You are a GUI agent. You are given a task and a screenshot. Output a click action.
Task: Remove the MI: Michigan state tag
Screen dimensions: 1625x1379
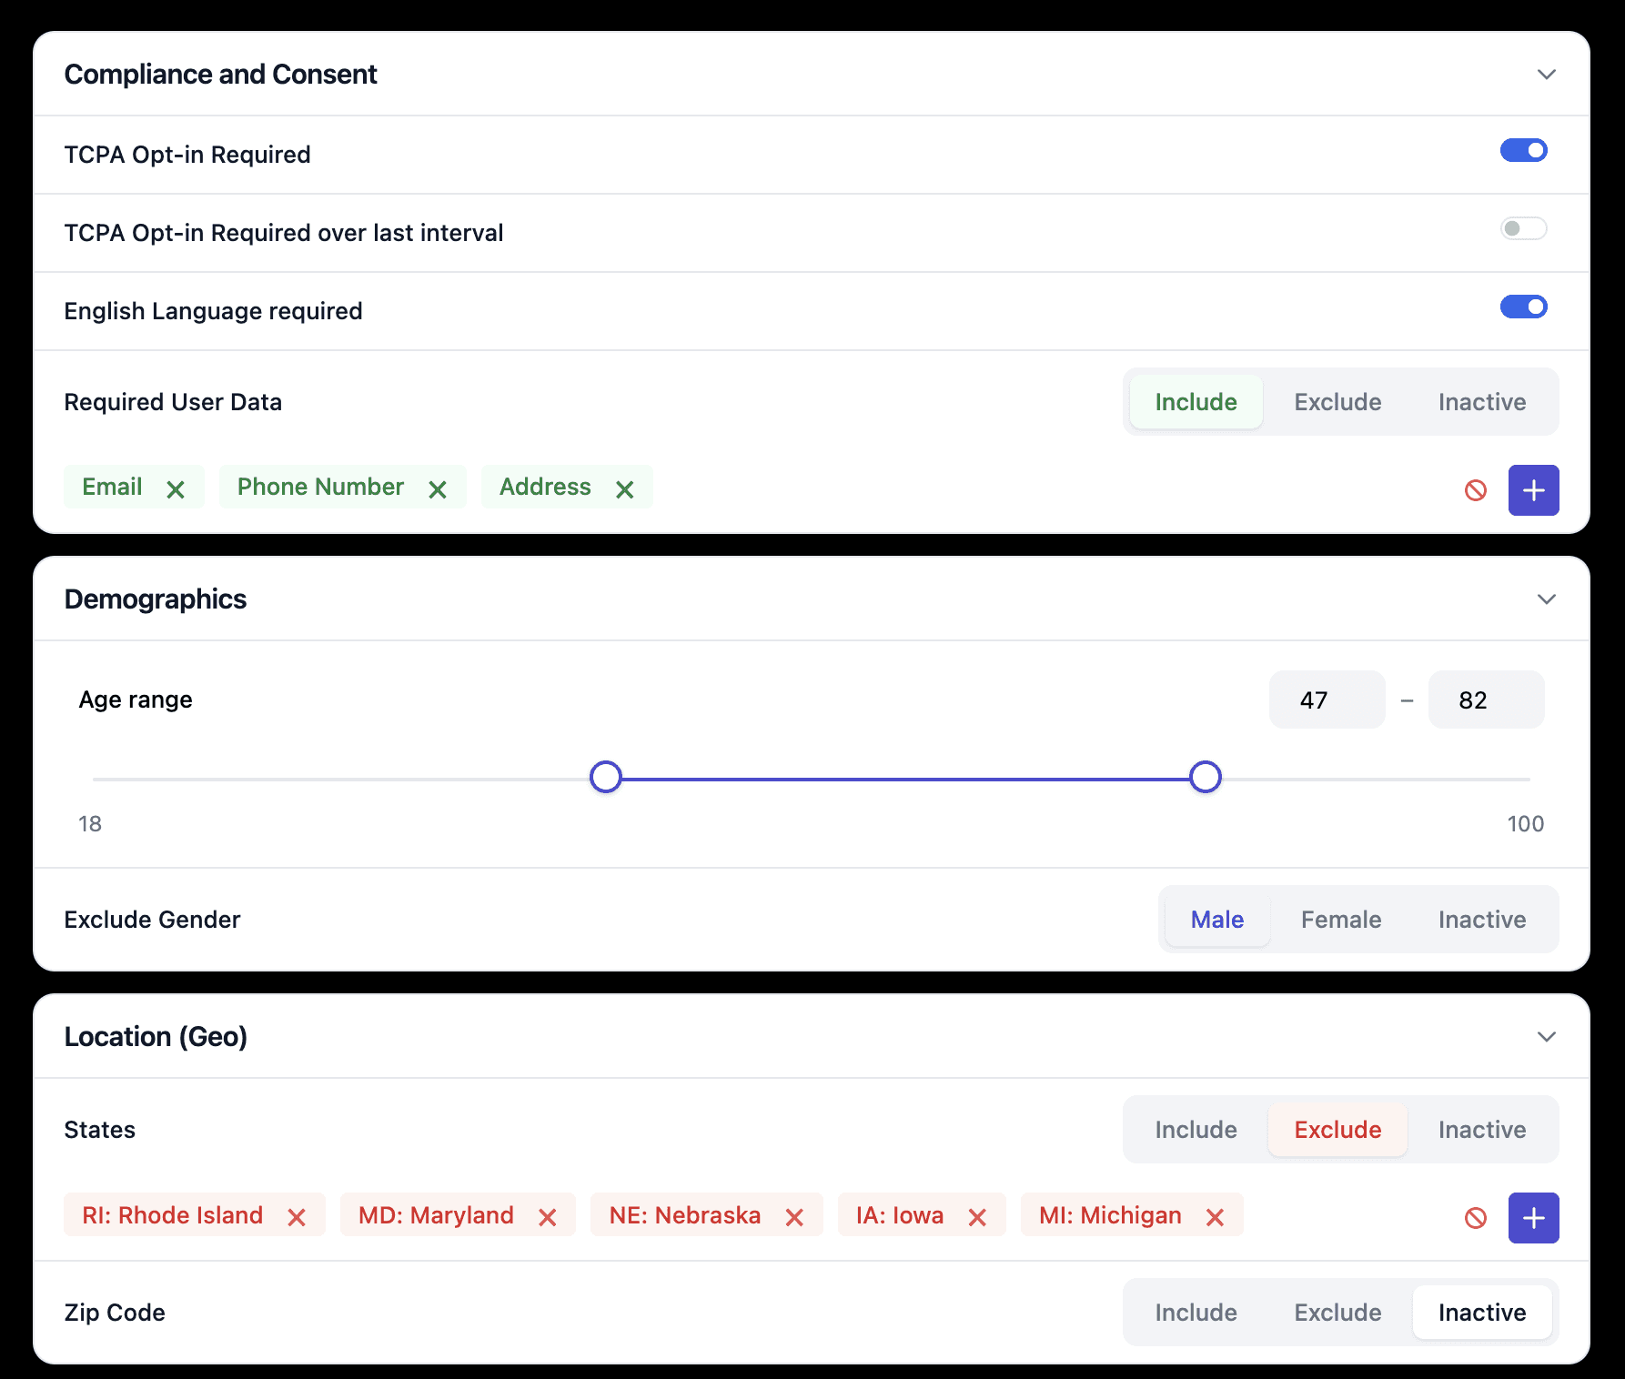pos(1215,1217)
